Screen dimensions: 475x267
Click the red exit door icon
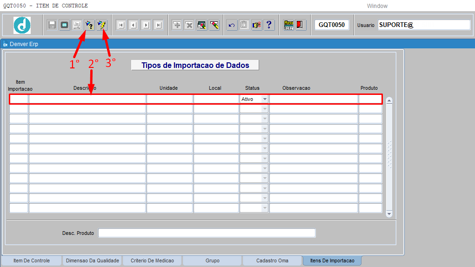click(300, 25)
